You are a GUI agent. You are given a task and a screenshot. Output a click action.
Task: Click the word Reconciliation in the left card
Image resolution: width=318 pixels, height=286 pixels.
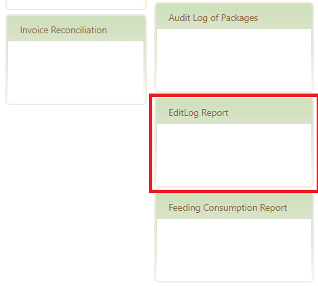pos(79,30)
